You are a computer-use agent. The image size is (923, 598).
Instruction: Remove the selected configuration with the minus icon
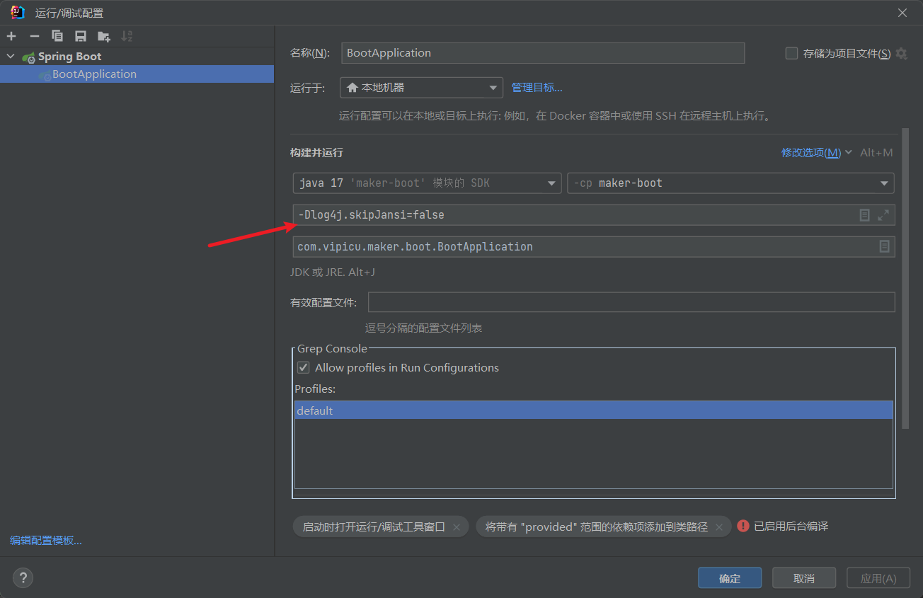[x=34, y=36]
